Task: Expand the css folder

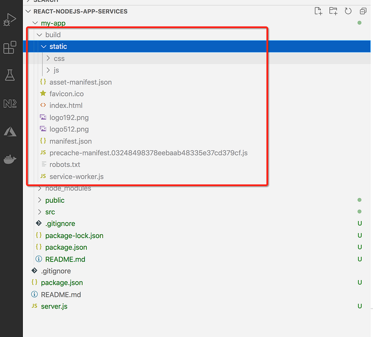Action: click(48, 58)
